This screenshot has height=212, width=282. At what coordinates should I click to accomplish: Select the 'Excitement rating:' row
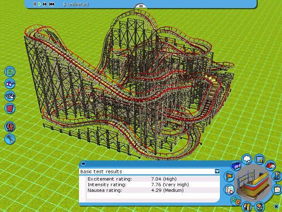(153, 179)
